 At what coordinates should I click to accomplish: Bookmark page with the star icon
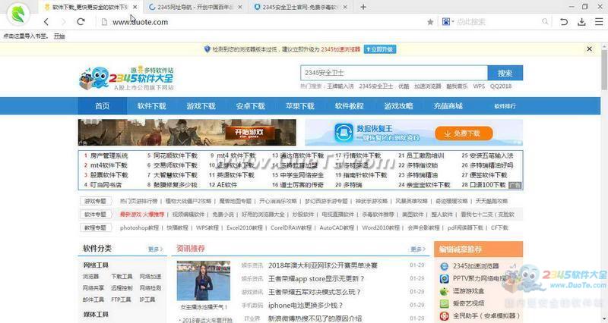(430, 22)
